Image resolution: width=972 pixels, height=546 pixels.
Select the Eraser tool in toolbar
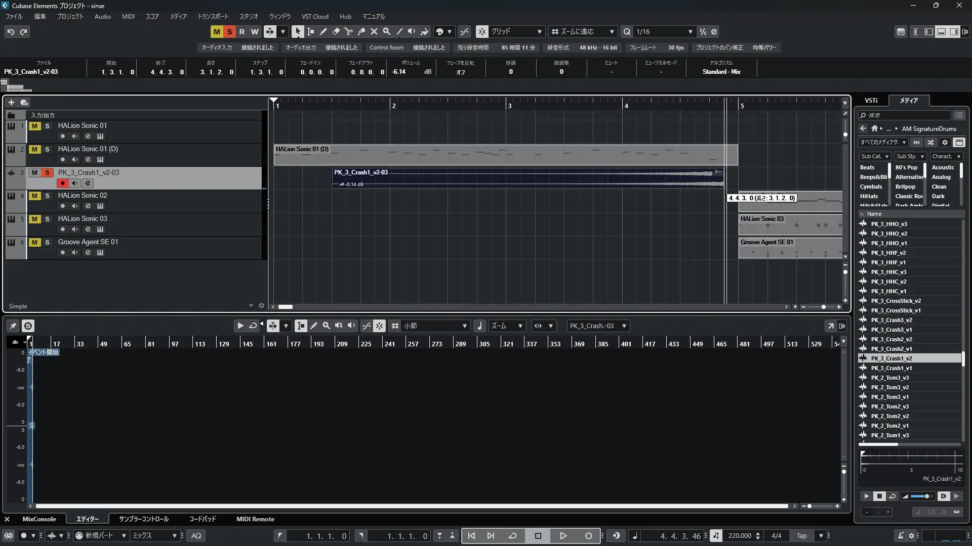[336, 31]
